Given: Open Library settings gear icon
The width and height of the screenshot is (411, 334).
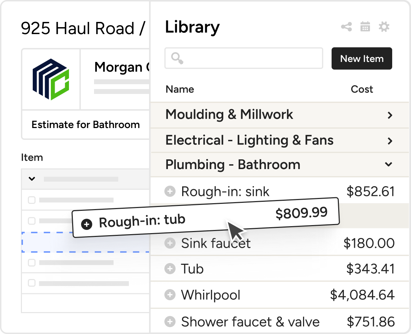Looking at the screenshot, I should (384, 27).
